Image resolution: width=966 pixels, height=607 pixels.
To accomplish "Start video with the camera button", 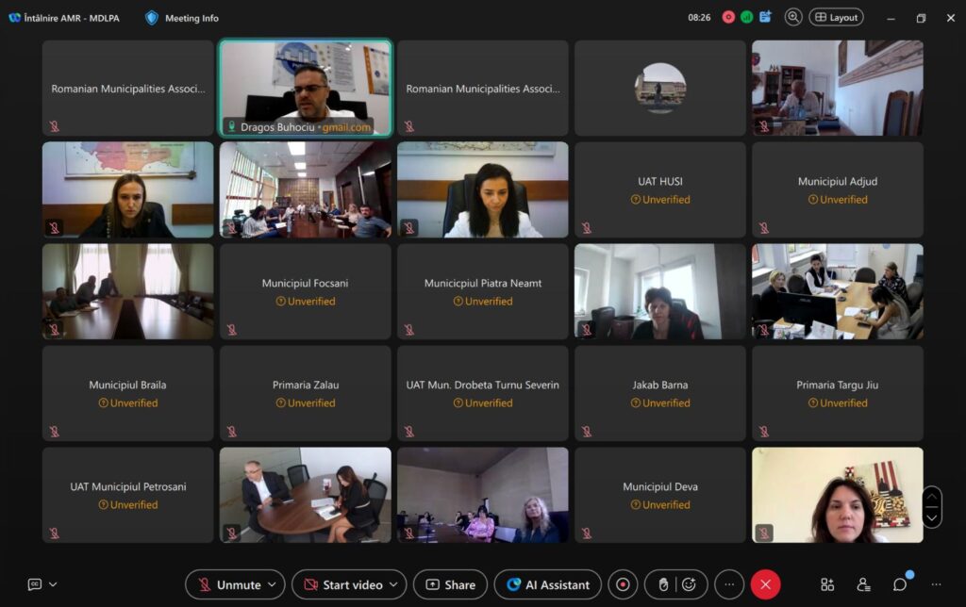I will pyautogui.click(x=341, y=584).
